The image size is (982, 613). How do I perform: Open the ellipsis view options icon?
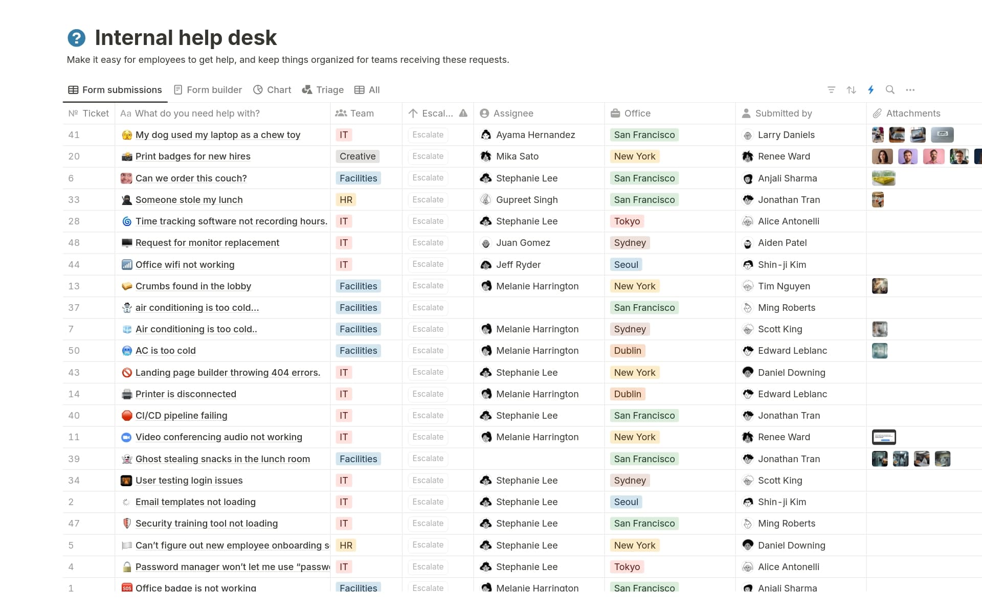pyautogui.click(x=910, y=89)
